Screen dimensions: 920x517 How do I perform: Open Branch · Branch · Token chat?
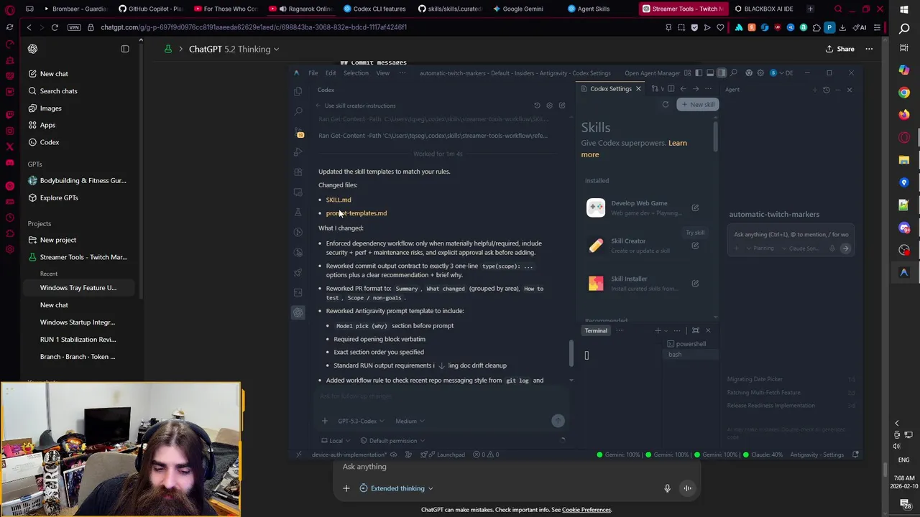pyautogui.click(x=77, y=356)
